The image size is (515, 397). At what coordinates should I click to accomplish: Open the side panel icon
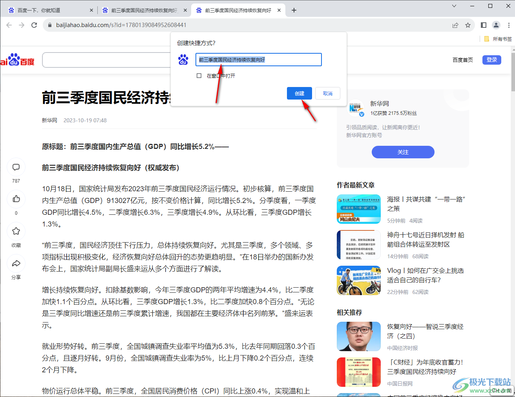pyautogui.click(x=484, y=25)
